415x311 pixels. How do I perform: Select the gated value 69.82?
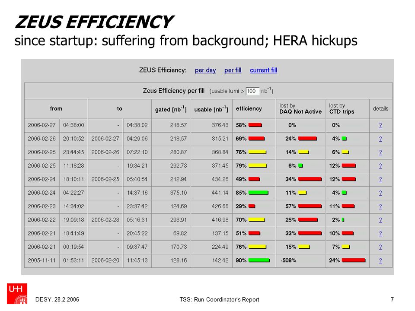[x=180, y=233]
